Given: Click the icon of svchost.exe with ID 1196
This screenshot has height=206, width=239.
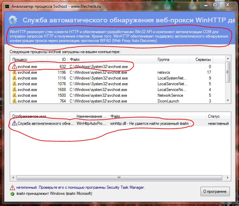Looking at the screenshot, I should pos(15,72).
